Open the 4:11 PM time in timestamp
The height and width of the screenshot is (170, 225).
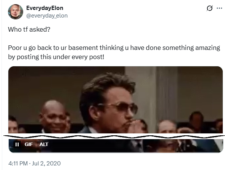click(18, 164)
